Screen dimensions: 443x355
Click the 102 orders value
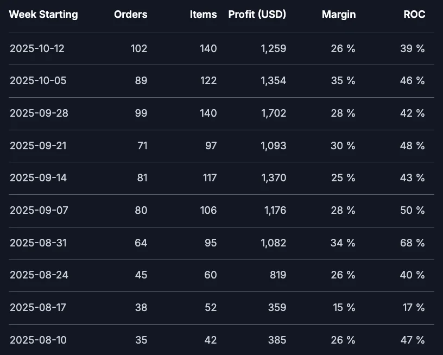[x=138, y=48]
